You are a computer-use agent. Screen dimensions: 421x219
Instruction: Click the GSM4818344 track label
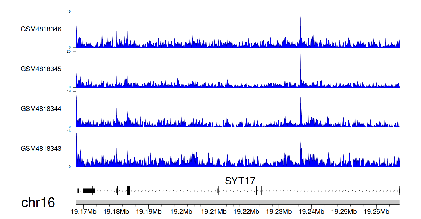[x=41, y=109]
